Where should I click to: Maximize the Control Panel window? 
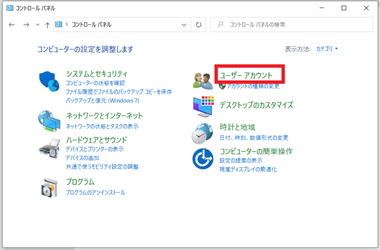[344, 8]
